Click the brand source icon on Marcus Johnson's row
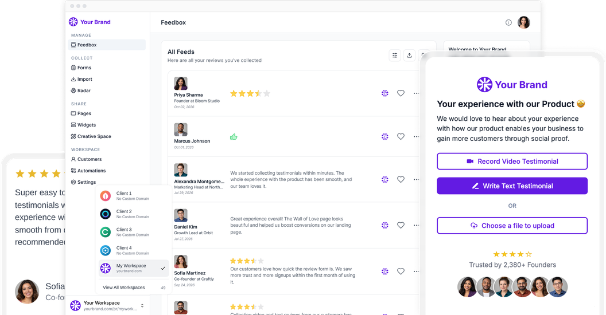This screenshot has width=606, height=315. 385,136
